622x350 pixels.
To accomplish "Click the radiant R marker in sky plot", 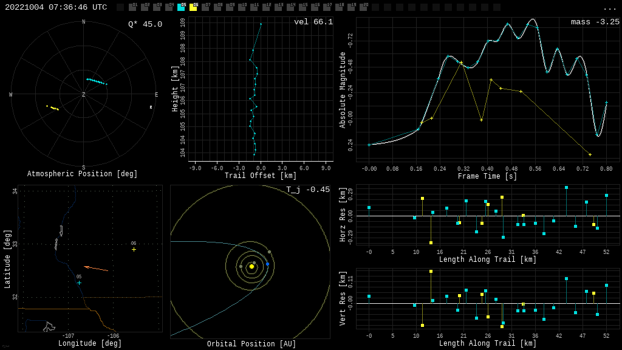I will click(x=151, y=108).
